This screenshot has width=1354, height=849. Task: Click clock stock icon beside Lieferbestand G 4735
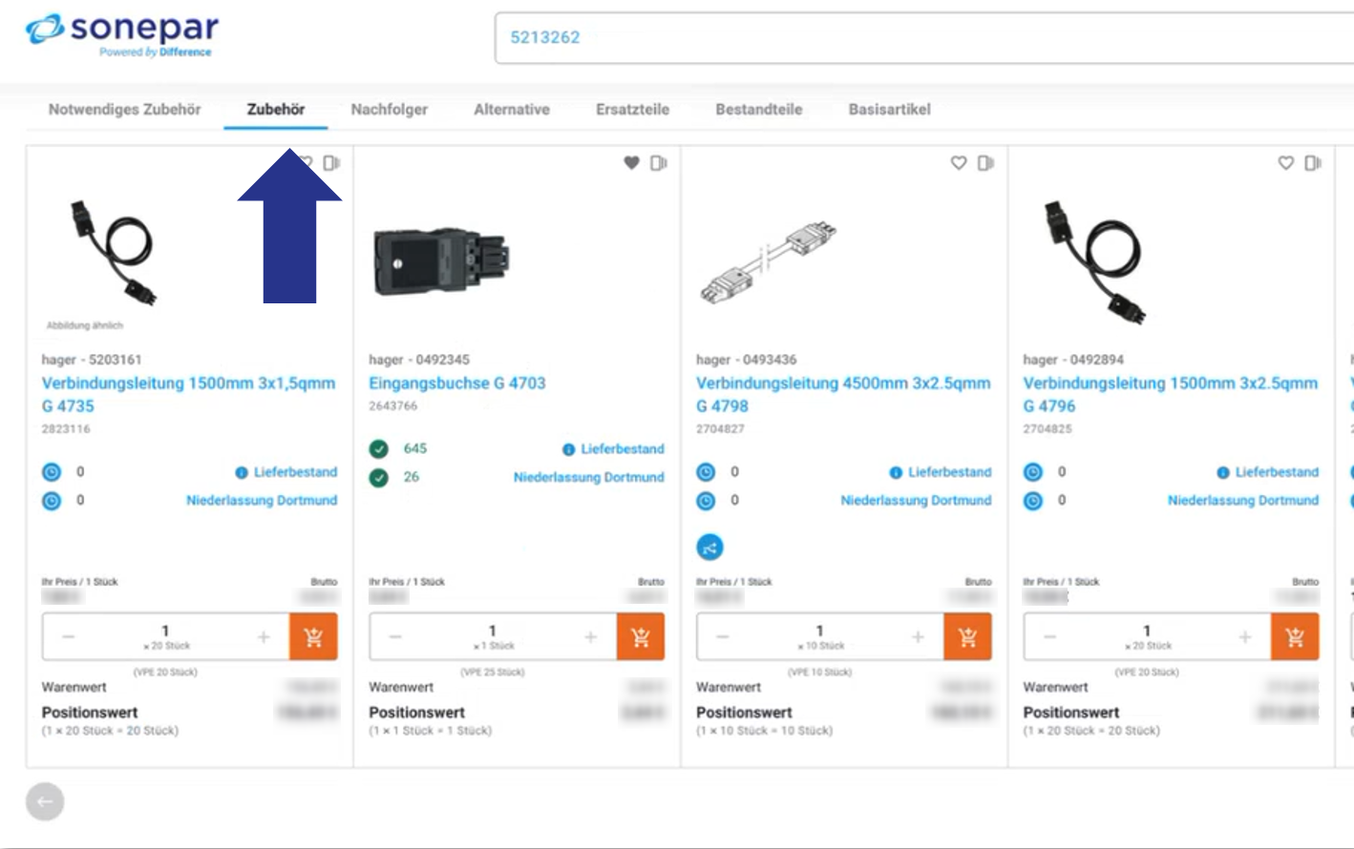52,472
